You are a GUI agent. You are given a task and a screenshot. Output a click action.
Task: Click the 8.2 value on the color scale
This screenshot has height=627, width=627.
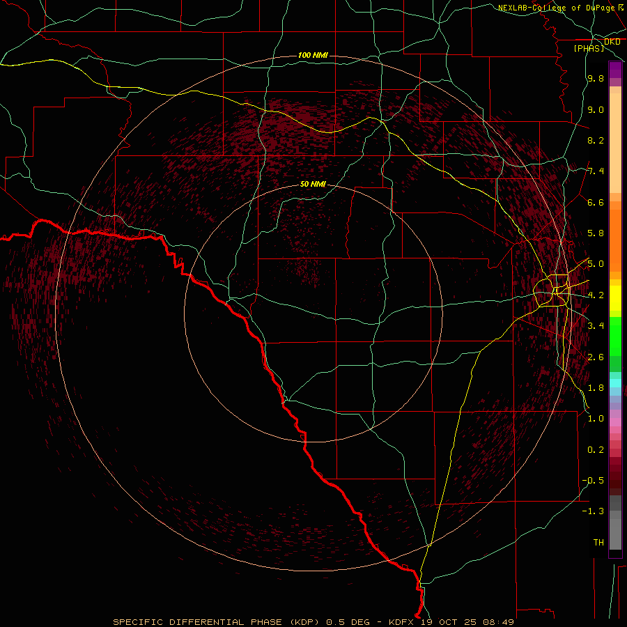[x=596, y=140]
